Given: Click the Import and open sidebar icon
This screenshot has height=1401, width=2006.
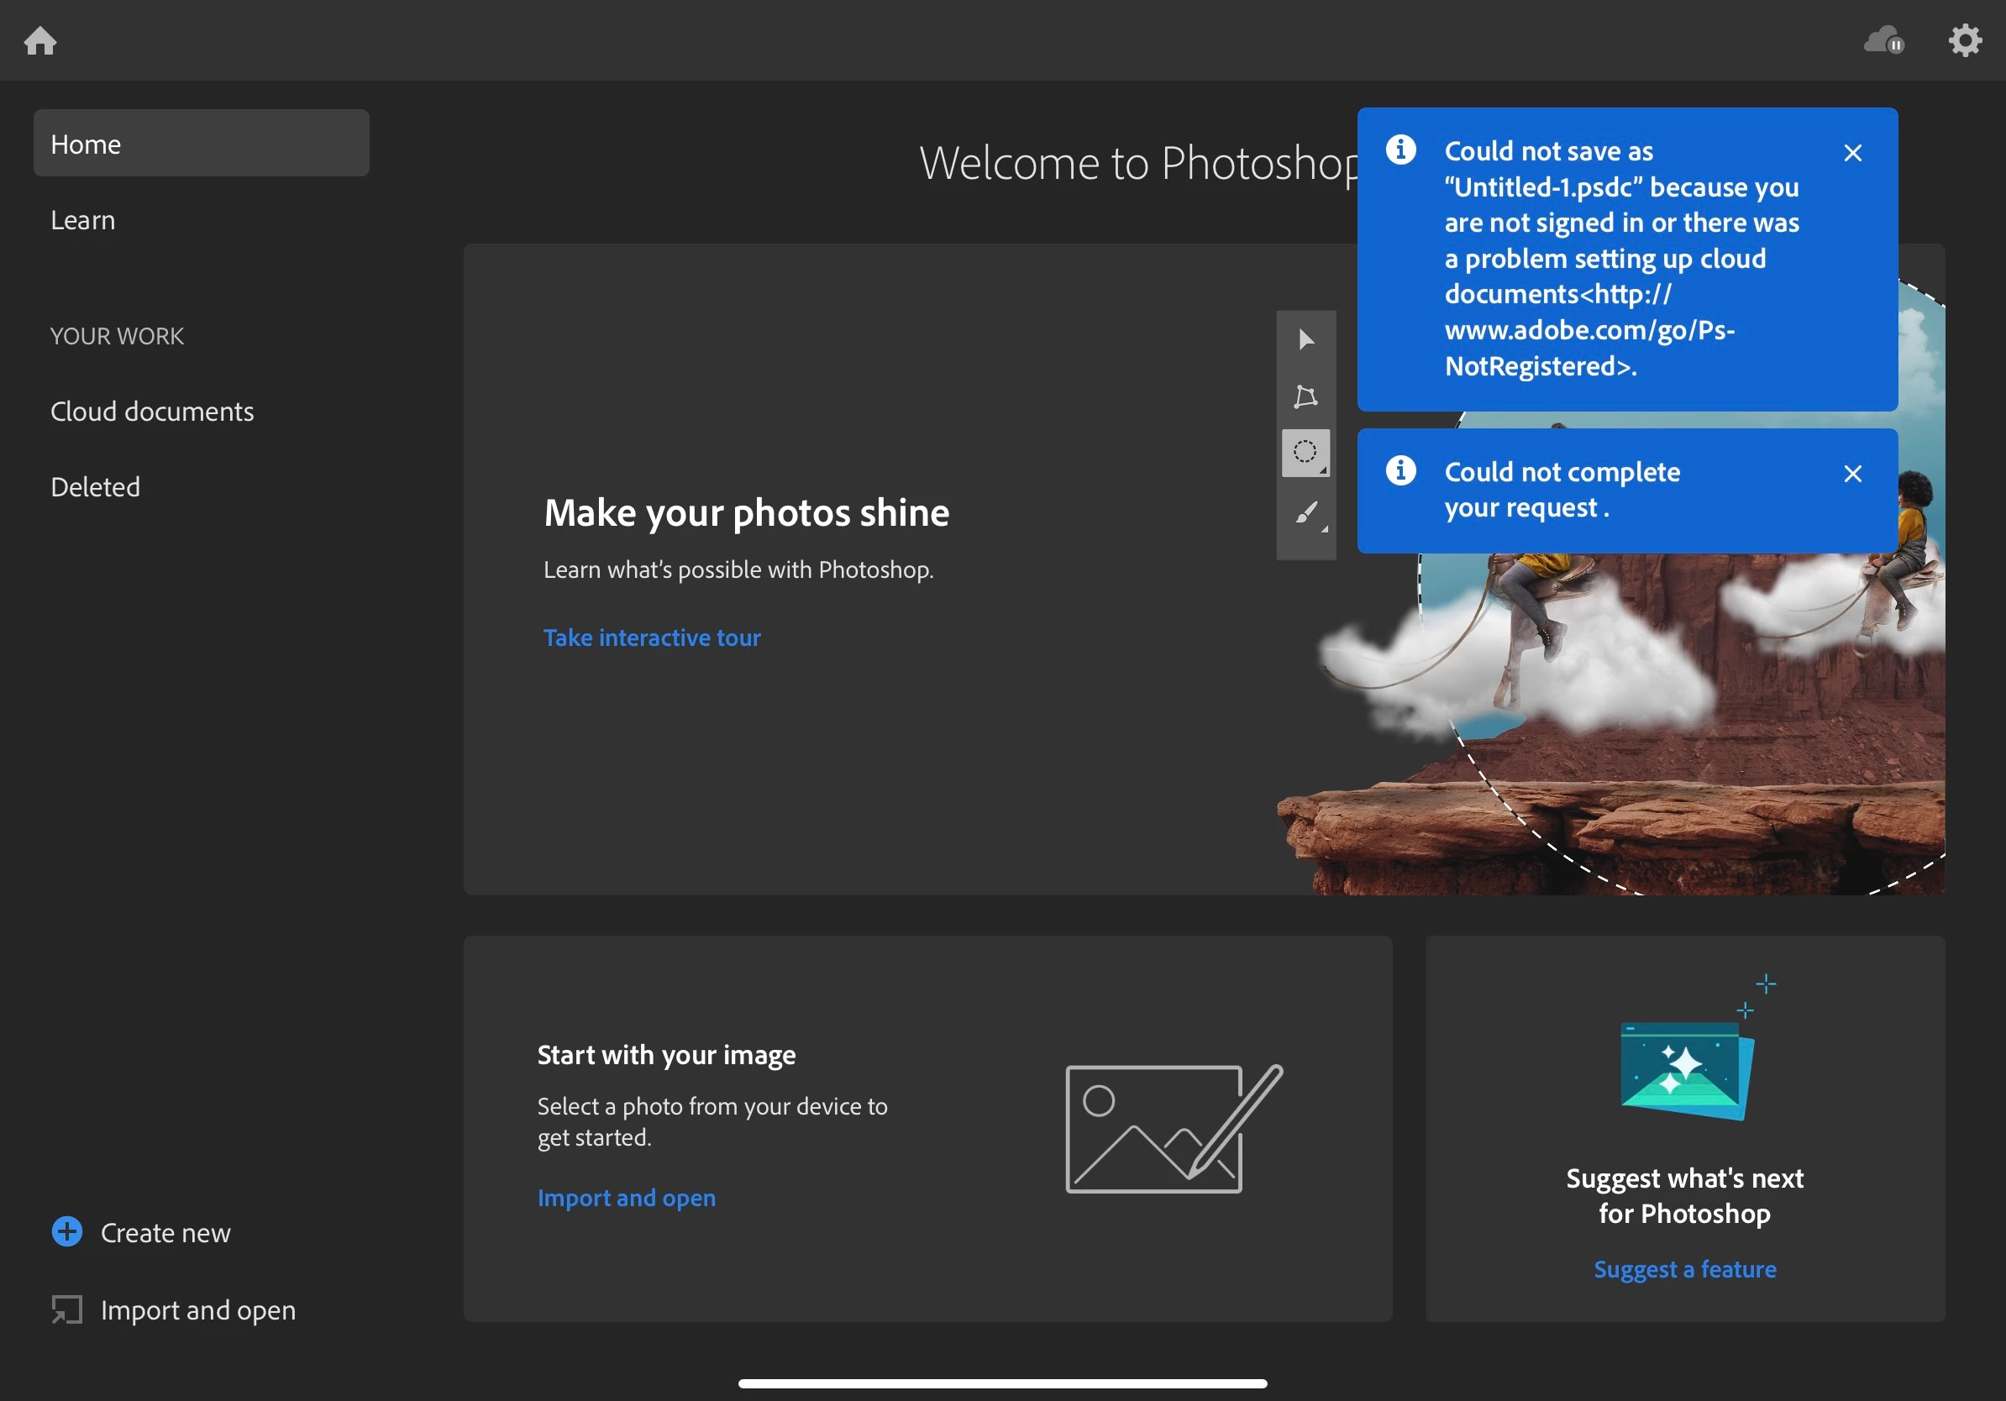Looking at the screenshot, I should (x=67, y=1309).
